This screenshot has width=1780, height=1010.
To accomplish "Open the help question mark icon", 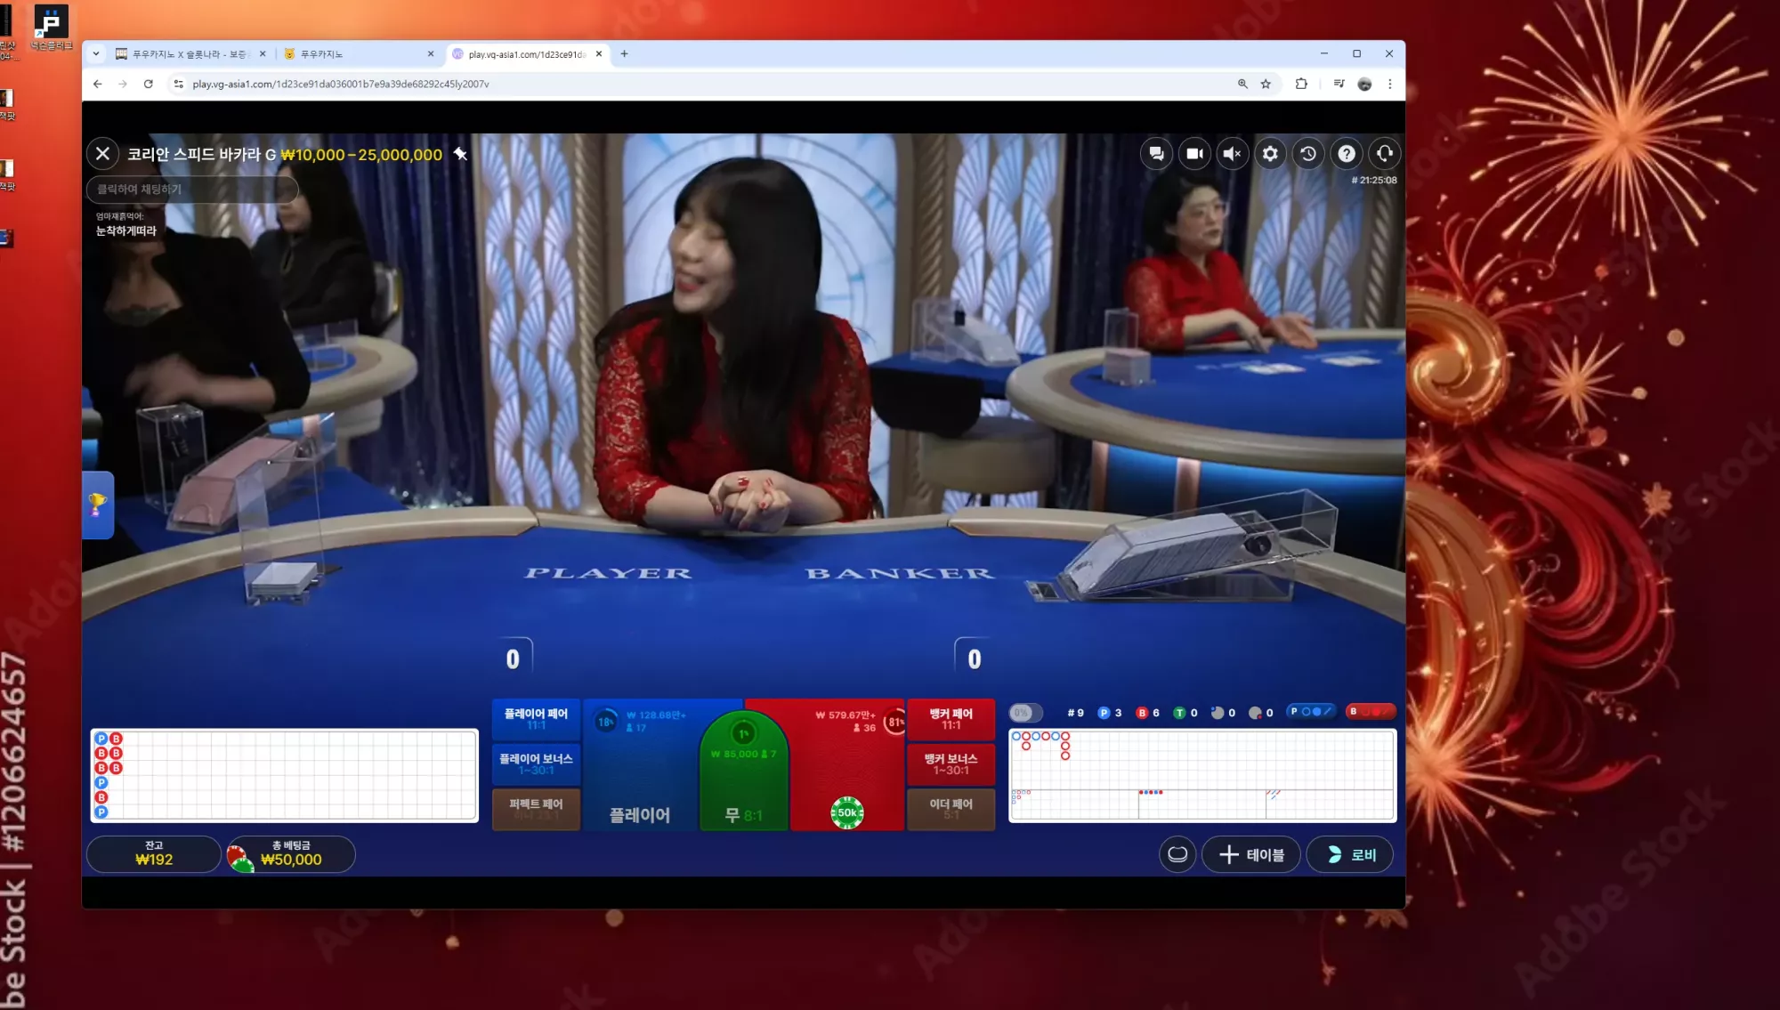I will [x=1347, y=154].
